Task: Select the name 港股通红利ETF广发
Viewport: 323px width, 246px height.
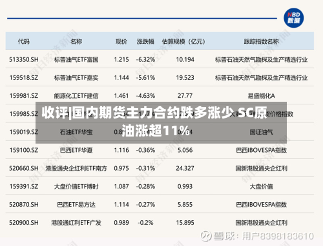Action: coord(76,223)
